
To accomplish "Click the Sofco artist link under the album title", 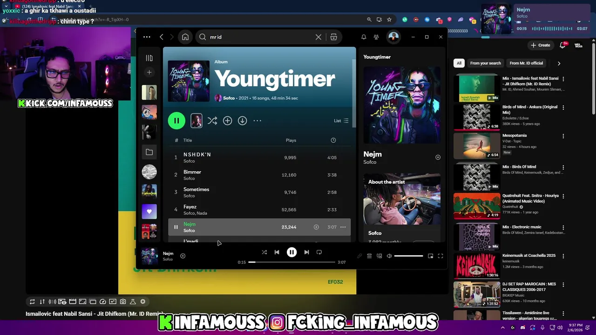I will click(x=229, y=98).
